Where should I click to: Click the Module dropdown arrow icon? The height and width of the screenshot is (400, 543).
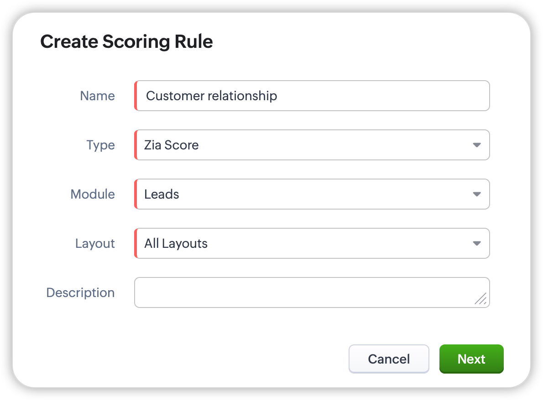coord(477,195)
